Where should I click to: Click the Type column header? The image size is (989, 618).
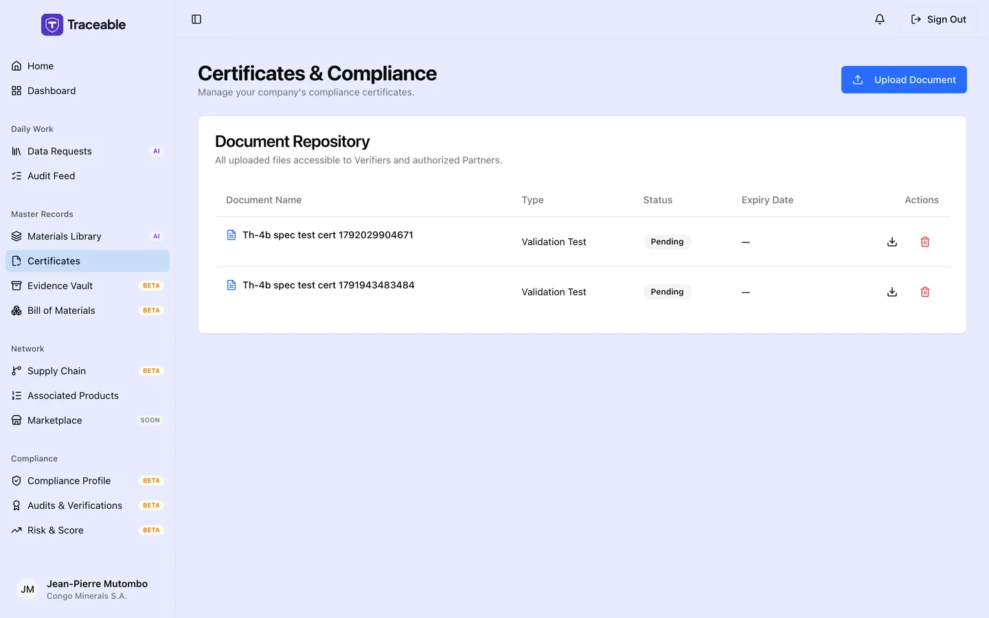click(x=532, y=200)
